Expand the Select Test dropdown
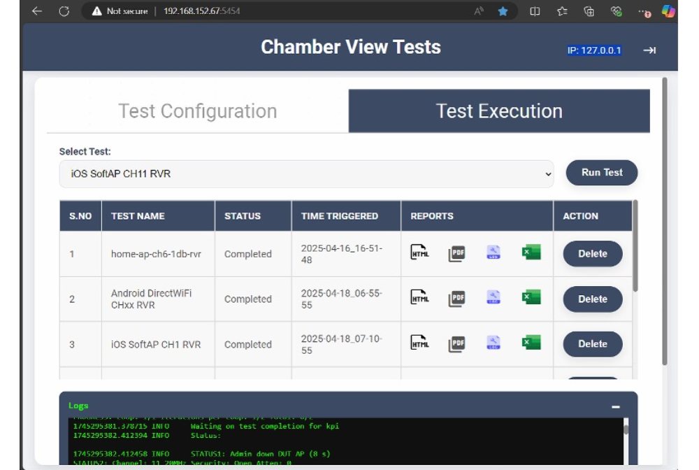Viewport: 699px width, 470px height. 306,173
